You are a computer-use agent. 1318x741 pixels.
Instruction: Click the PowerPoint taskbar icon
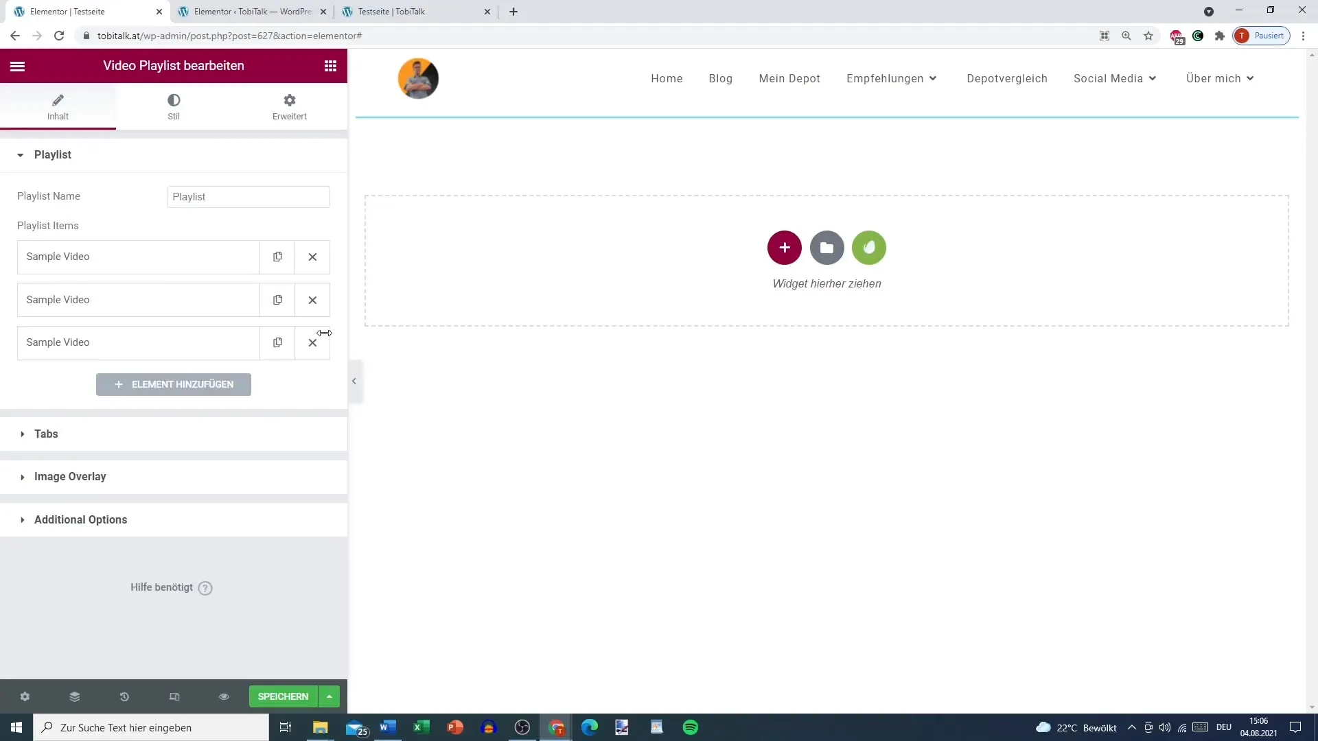click(457, 729)
